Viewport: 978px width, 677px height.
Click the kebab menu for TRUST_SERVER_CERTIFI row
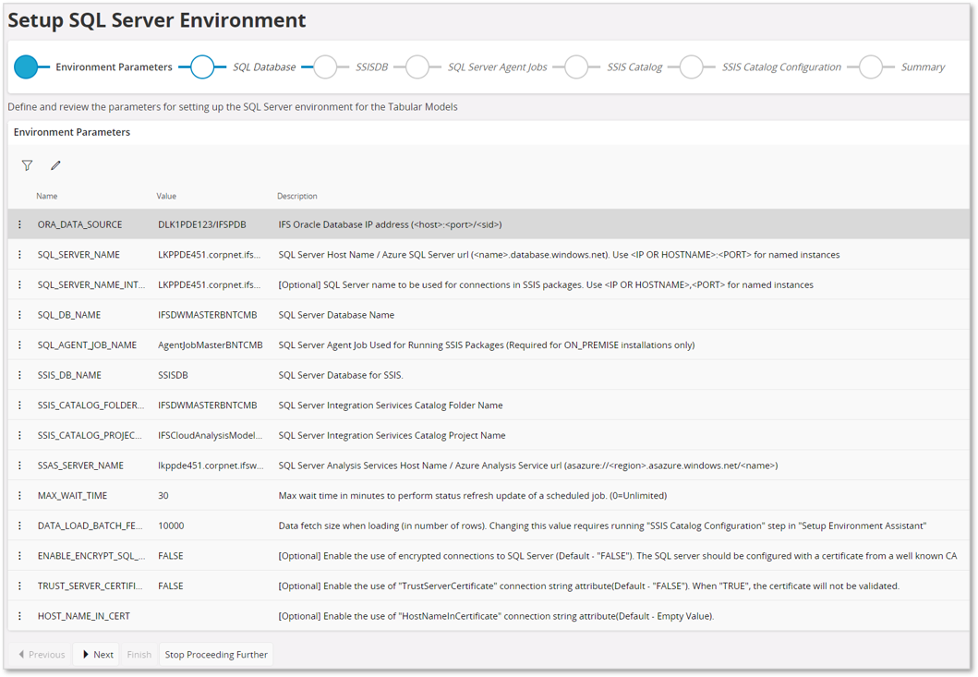pos(19,586)
